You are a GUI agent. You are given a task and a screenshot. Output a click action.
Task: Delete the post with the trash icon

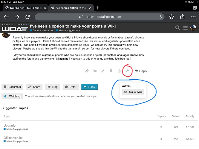coord(119,71)
